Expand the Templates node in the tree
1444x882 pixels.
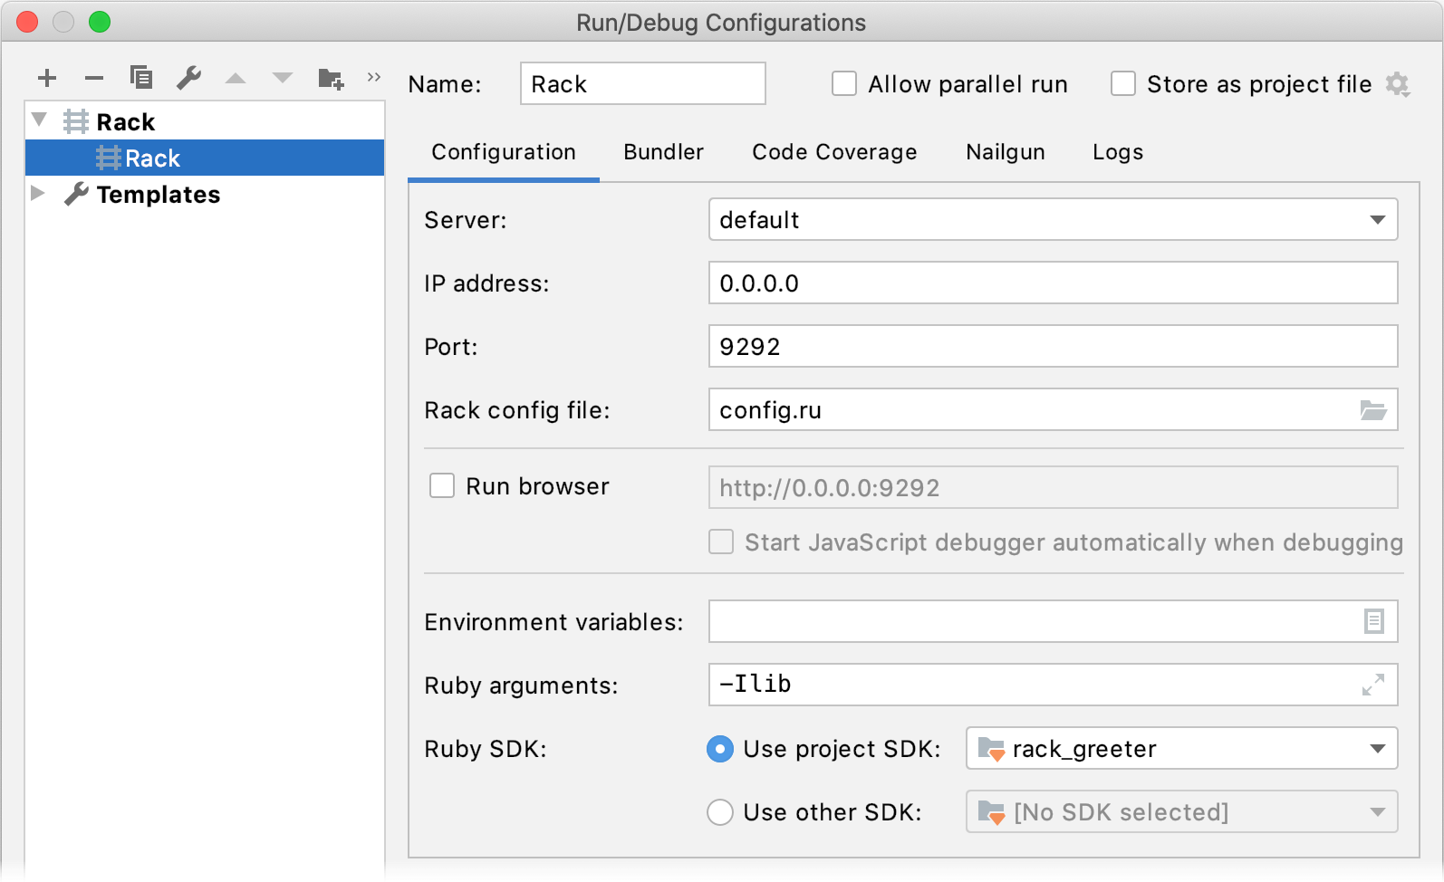point(38,193)
